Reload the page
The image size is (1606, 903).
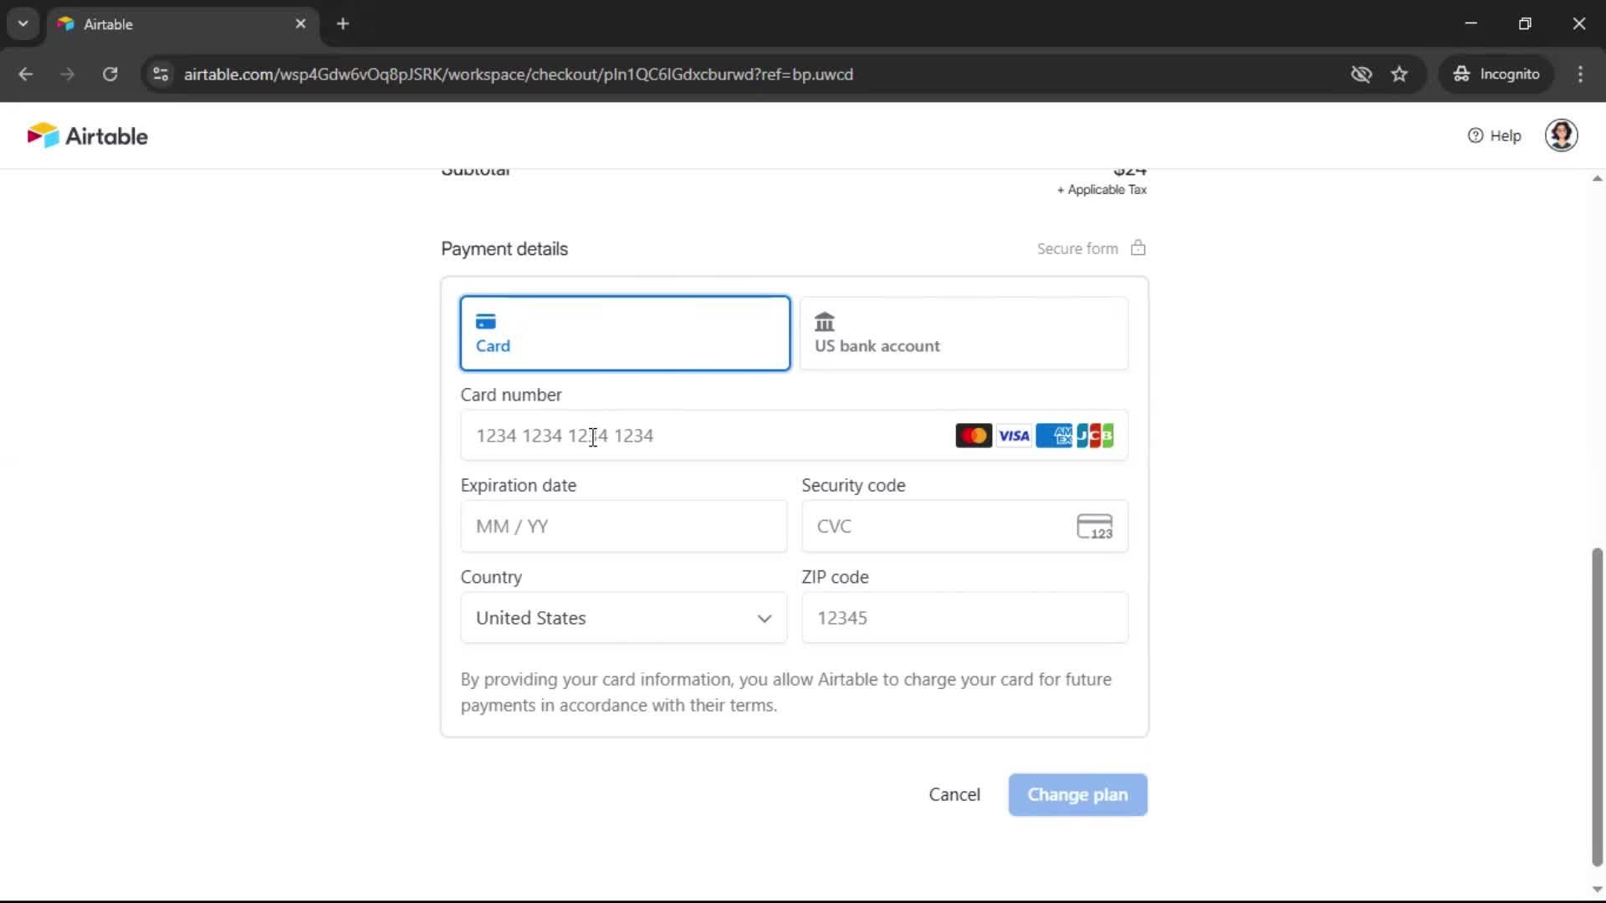click(x=110, y=74)
